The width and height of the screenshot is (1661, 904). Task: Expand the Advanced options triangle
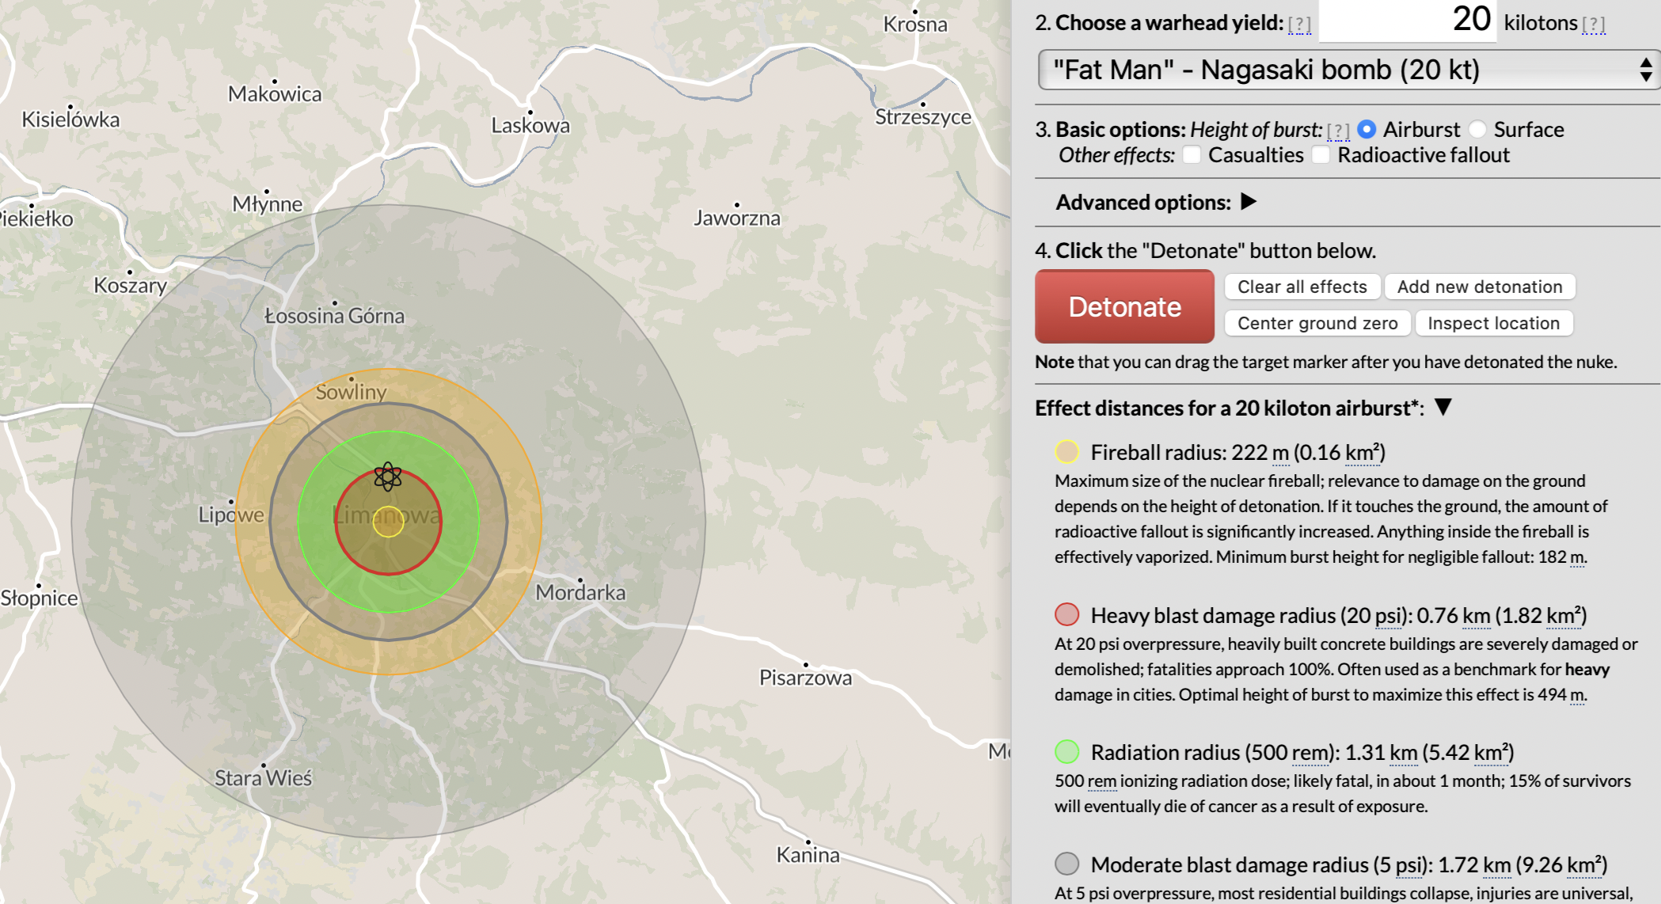click(1249, 202)
